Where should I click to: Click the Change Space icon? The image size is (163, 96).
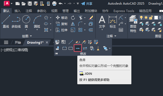click(64, 42)
